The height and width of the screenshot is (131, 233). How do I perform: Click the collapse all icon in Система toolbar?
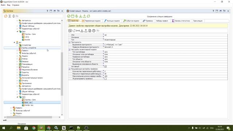(14, 16)
